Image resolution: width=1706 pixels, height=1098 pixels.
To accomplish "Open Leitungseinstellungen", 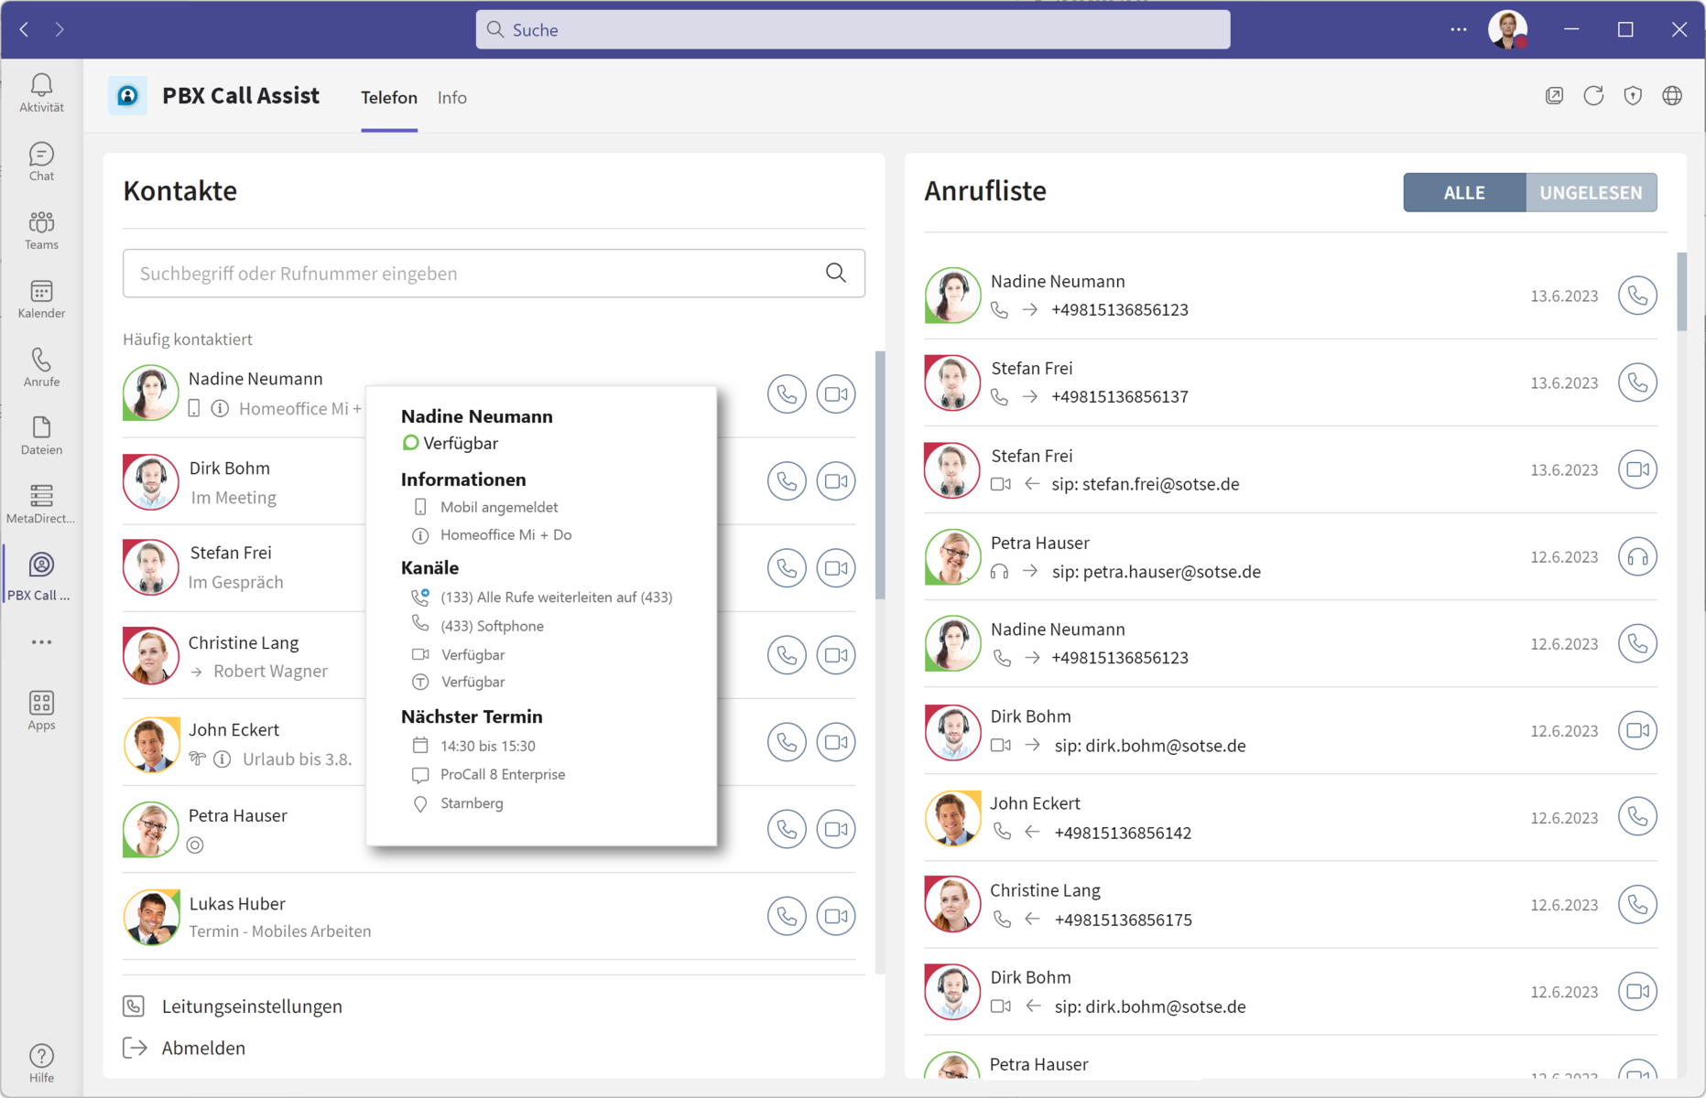I will coord(252,1006).
